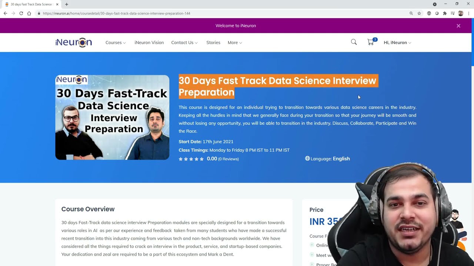The width and height of the screenshot is (474, 266).
Task: Click the iNeuron logo
Action: point(74,42)
